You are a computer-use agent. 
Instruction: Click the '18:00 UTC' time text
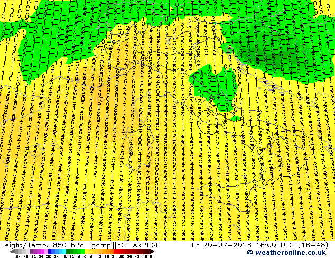276,245
